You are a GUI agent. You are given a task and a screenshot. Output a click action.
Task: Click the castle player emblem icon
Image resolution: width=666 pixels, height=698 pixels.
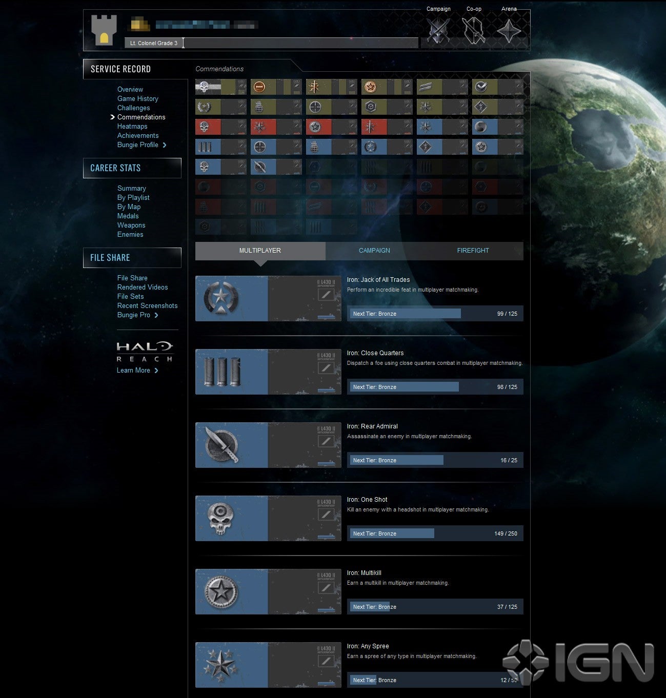(104, 30)
